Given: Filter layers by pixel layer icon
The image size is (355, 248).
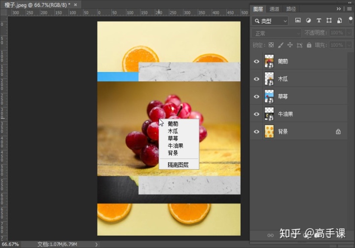Looking at the screenshot, I should pyautogui.click(x=298, y=20).
